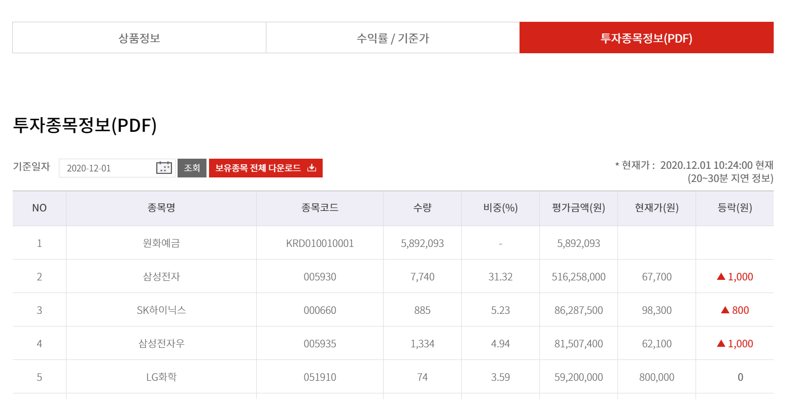This screenshot has height=399, width=795.
Task: Click the ▲ 800 change for SK하이닉스
Action: coord(735,310)
